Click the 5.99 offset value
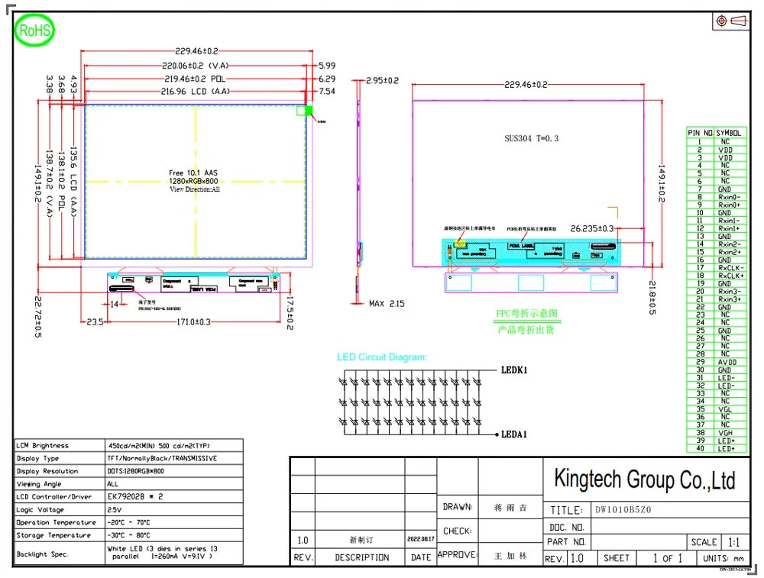The width and height of the screenshot is (764, 578). click(x=327, y=66)
